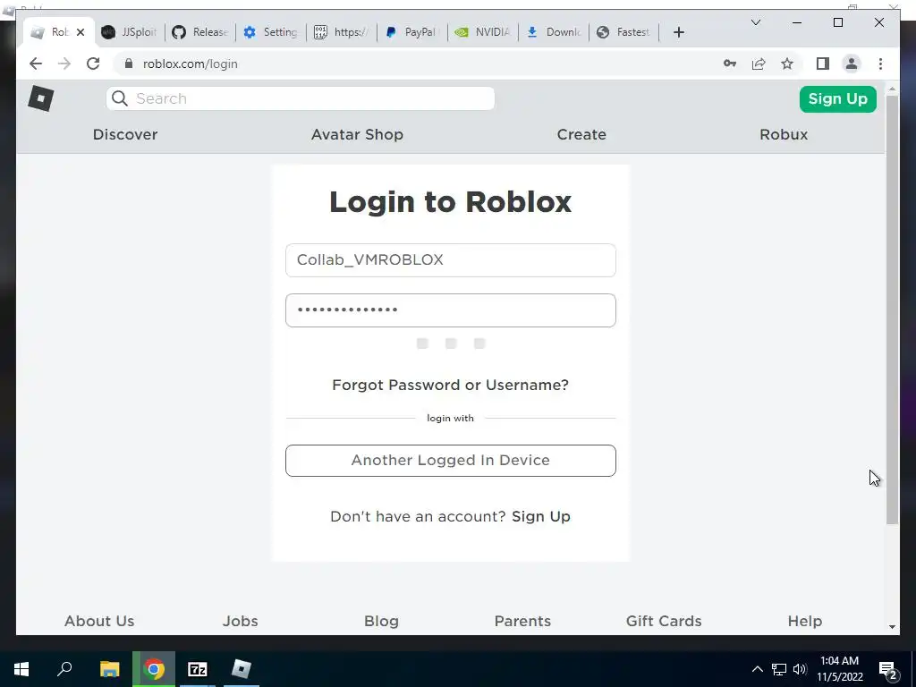916x687 pixels.
Task: Show hidden system tray icons
Action: 757,669
